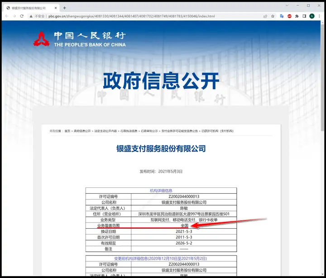Click the browser forward arrow
The image size is (326, 278).
click(14, 16)
